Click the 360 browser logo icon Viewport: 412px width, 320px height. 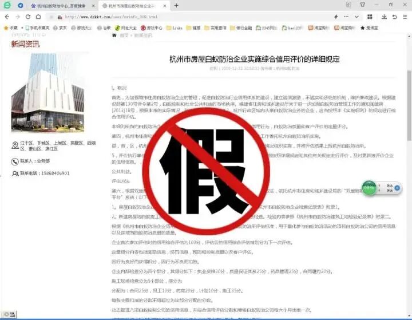coord(7,5)
